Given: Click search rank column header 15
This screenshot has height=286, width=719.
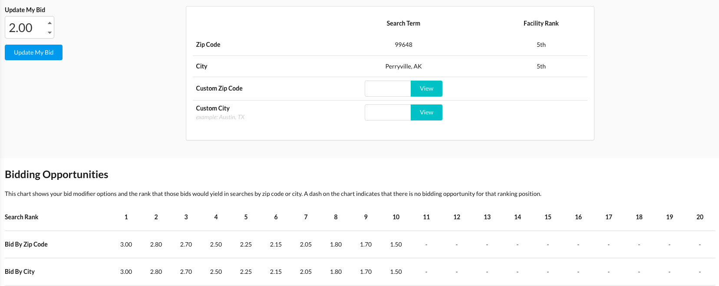Looking at the screenshot, I should [x=548, y=217].
